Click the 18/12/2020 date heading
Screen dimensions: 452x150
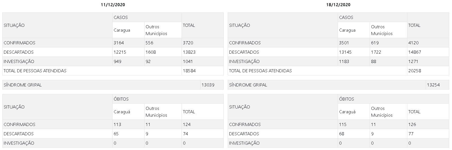pyautogui.click(x=338, y=5)
